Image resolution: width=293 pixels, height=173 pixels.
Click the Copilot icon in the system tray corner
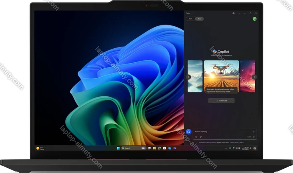[255, 148]
